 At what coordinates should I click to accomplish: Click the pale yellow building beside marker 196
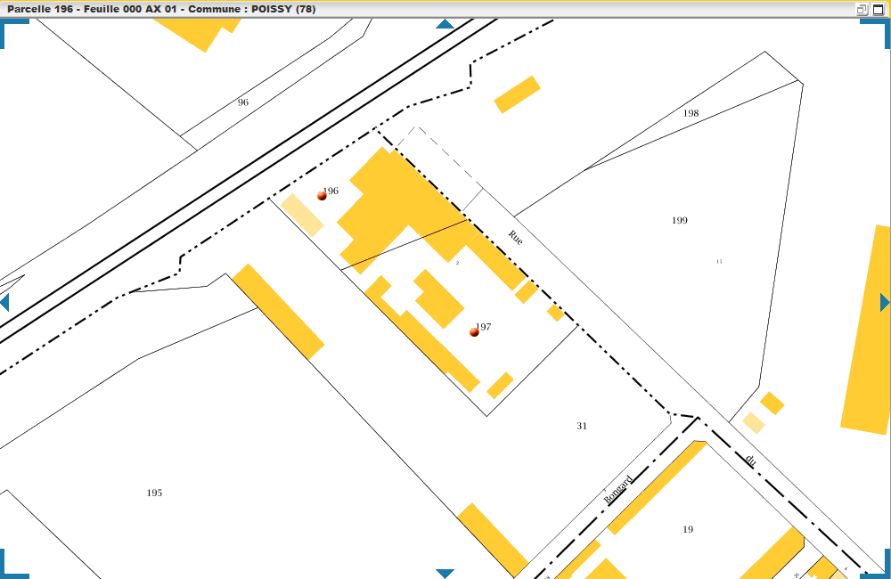[x=303, y=215]
